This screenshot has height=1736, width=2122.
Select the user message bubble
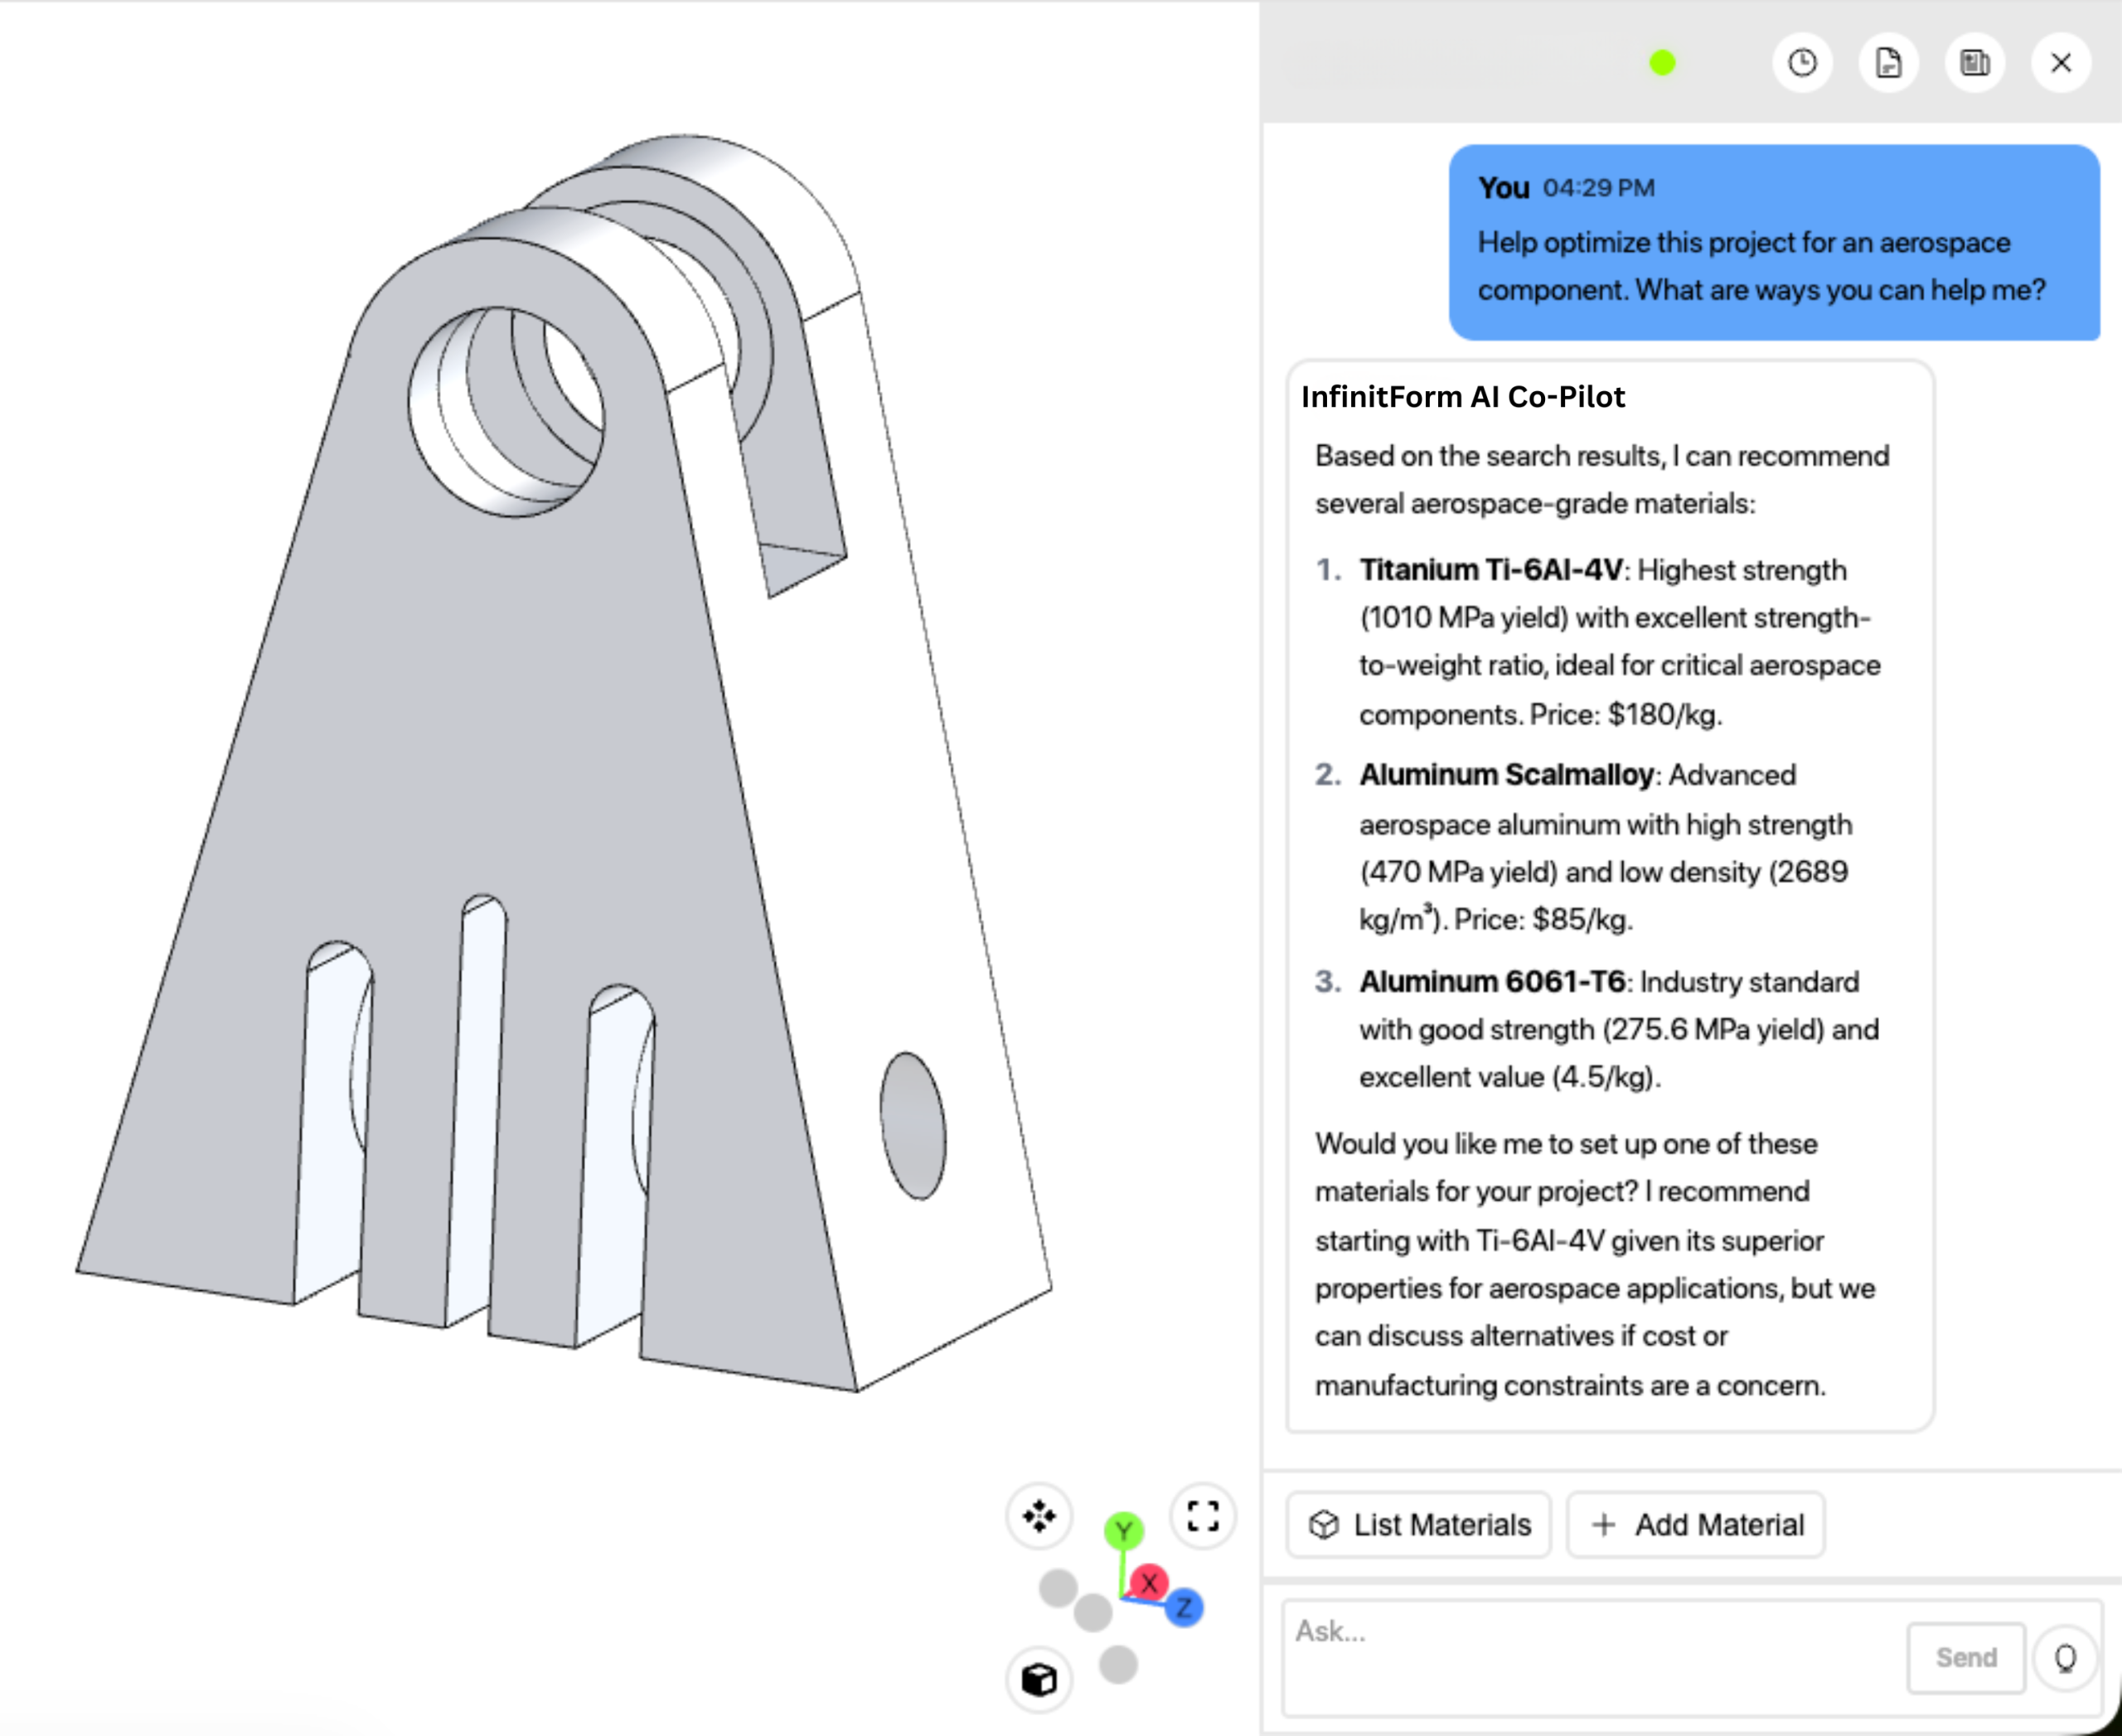[x=1773, y=243]
